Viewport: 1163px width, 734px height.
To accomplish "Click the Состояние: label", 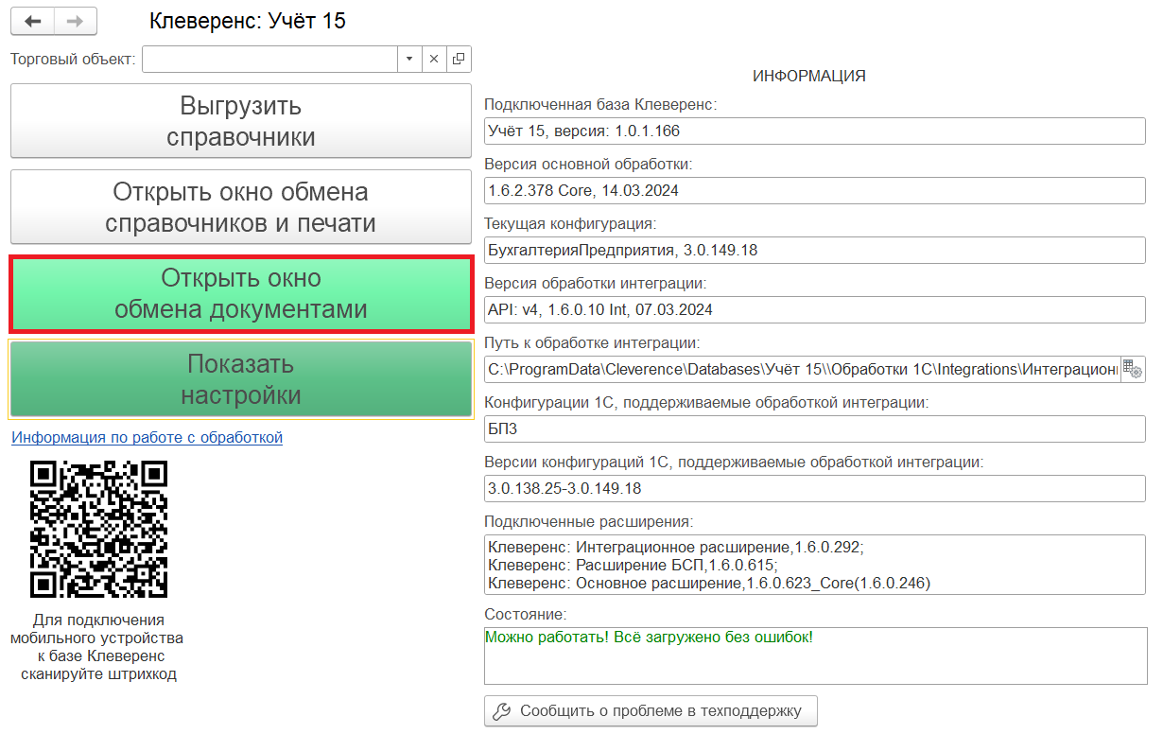I will (525, 614).
